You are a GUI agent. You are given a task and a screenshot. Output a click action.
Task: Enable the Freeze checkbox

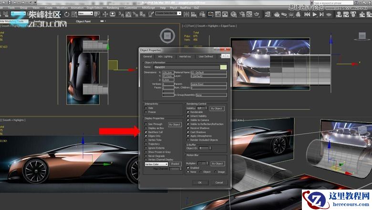(x=146, y=112)
